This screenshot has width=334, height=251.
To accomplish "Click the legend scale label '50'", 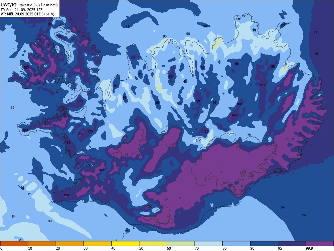I will [141, 248].
